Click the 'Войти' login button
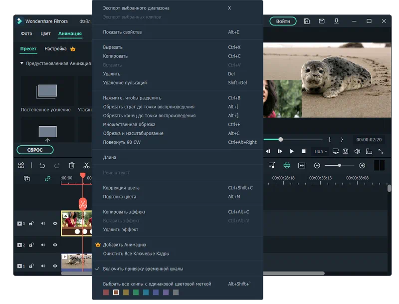The image size is (399, 304). (283, 21)
